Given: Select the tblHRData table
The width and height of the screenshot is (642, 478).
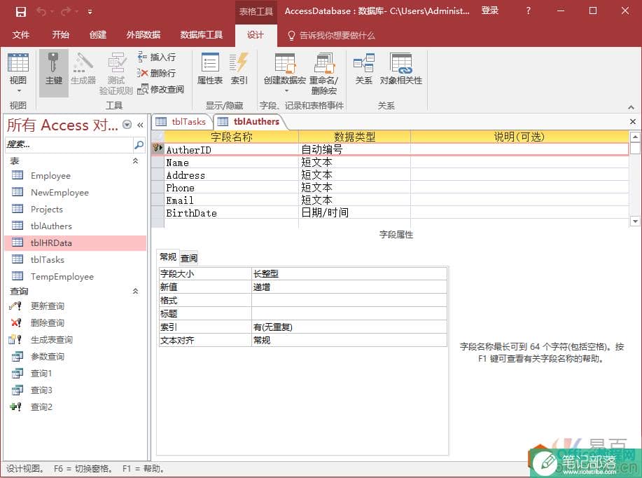Looking at the screenshot, I should click(76, 243).
